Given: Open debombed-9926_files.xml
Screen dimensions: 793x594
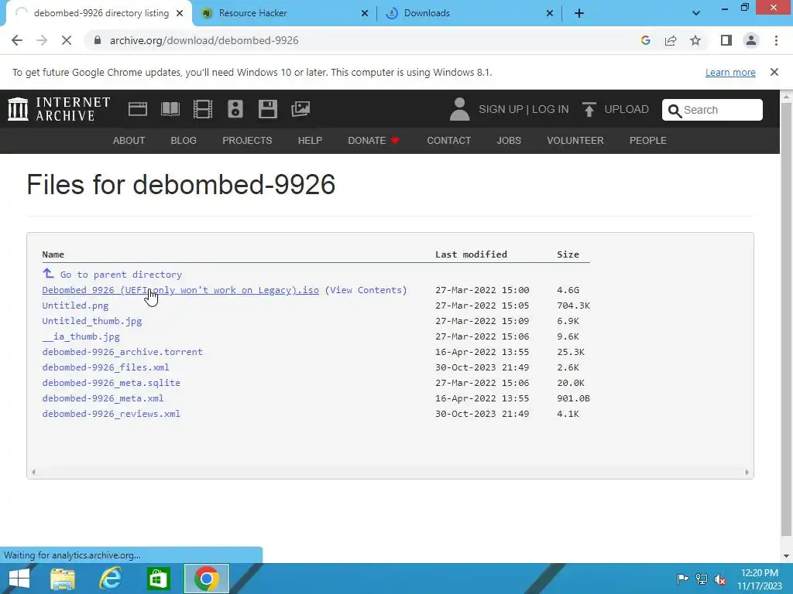Looking at the screenshot, I should point(105,367).
